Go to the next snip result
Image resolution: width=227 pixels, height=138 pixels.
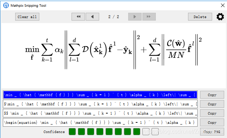tap(135, 17)
